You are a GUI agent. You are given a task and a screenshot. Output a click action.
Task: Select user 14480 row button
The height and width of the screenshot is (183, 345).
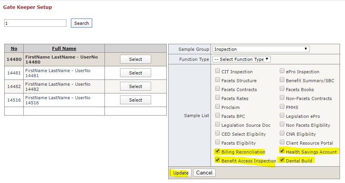click(x=136, y=59)
